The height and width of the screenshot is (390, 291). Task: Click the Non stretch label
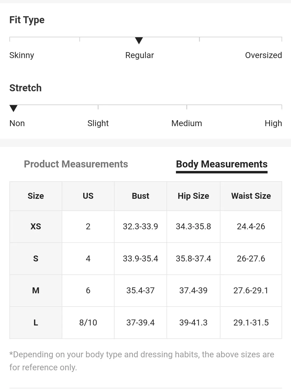pyautogui.click(x=17, y=123)
